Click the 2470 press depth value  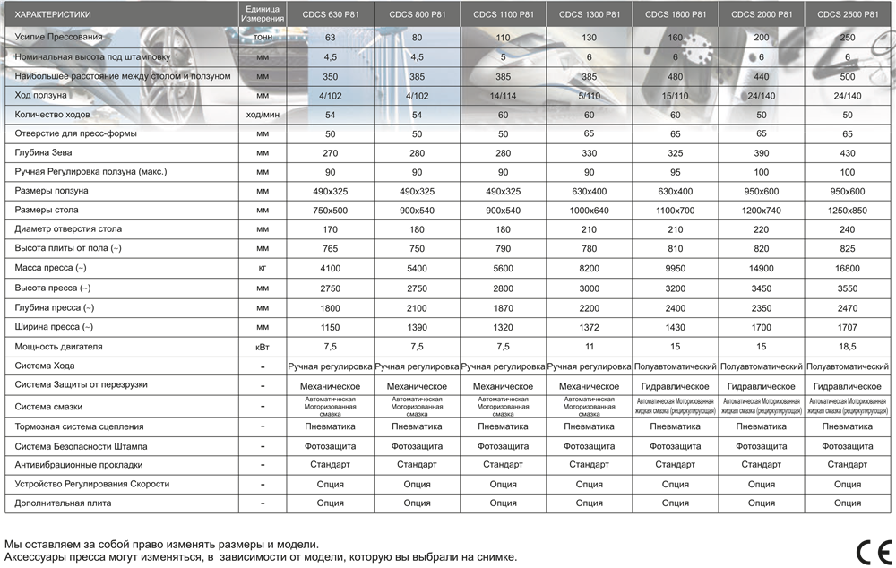848,308
